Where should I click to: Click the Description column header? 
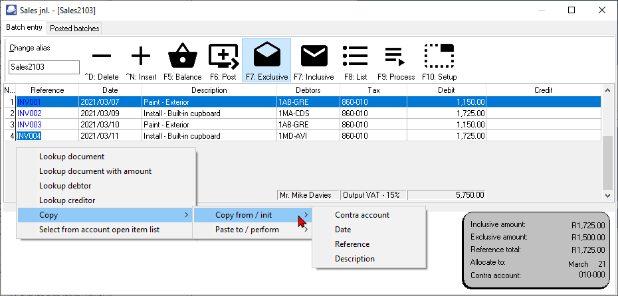tap(209, 90)
